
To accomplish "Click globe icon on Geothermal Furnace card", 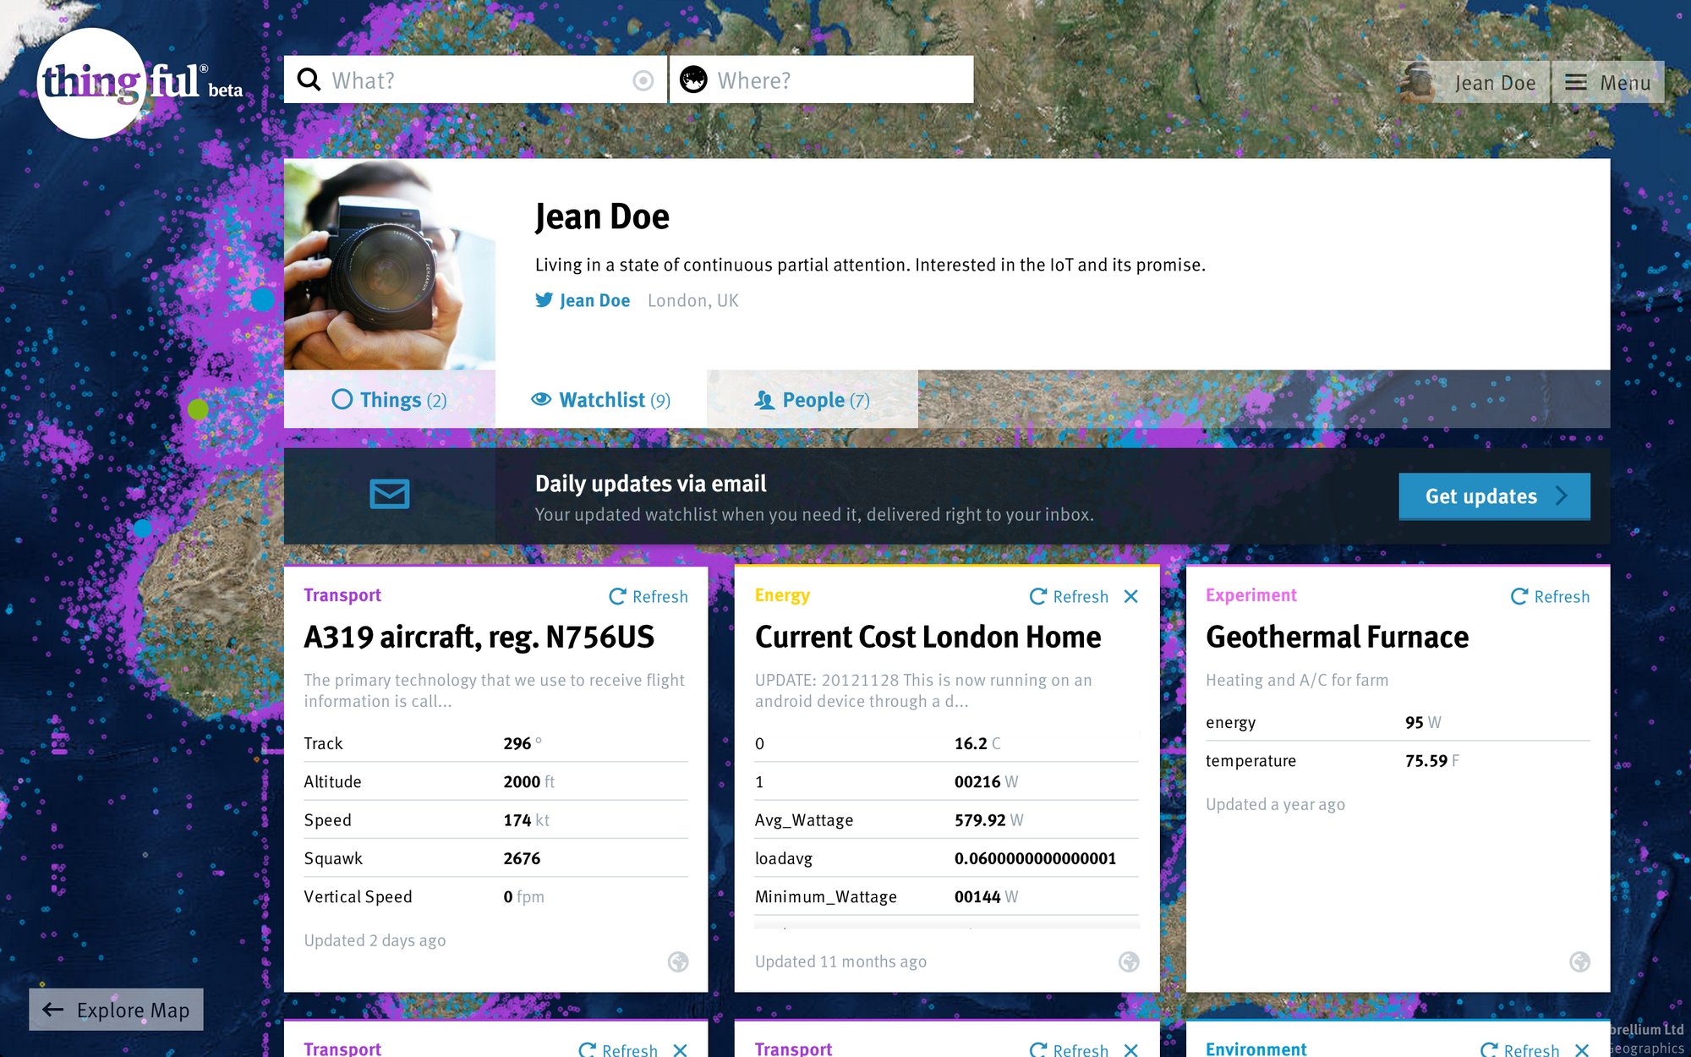I will click(1579, 961).
